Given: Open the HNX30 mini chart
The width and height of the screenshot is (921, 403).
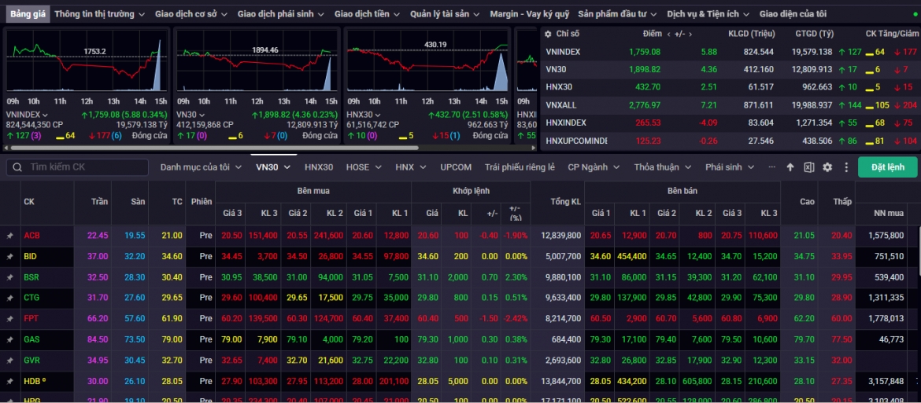Looking at the screenshot, I should pyautogui.click(x=427, y=61).
